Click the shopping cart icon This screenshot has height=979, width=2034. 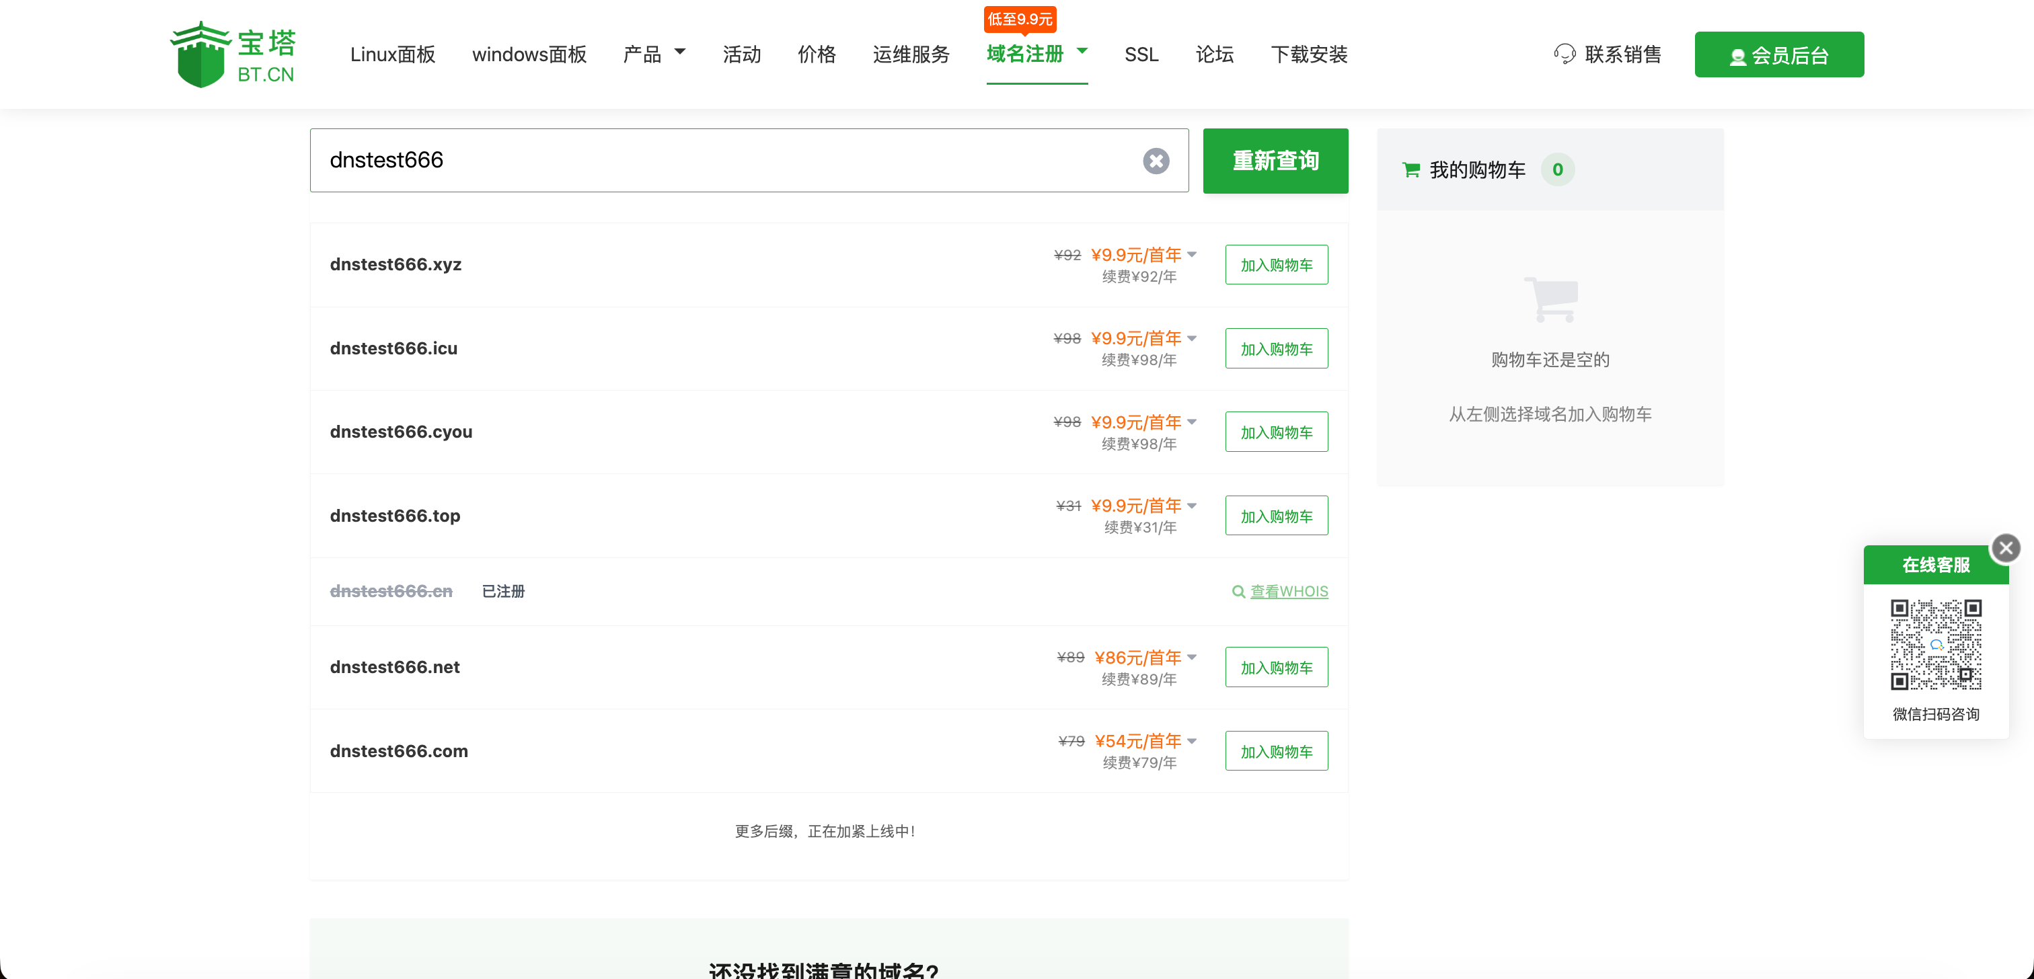[x=1410, y=169]
